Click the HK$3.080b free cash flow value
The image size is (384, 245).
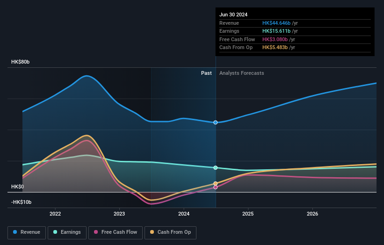[x=275, y=39]
